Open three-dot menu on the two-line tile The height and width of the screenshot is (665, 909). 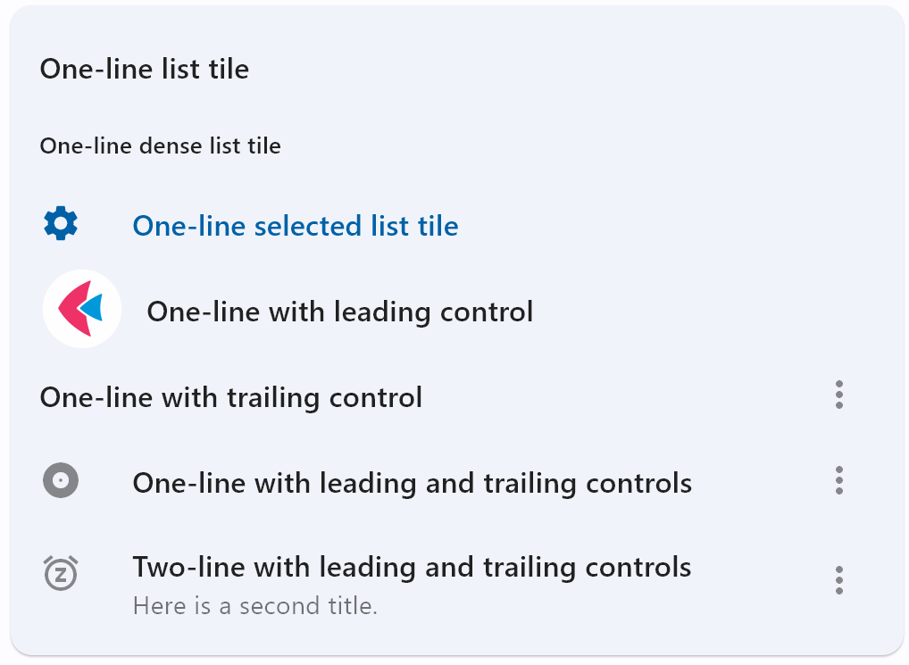838,580
